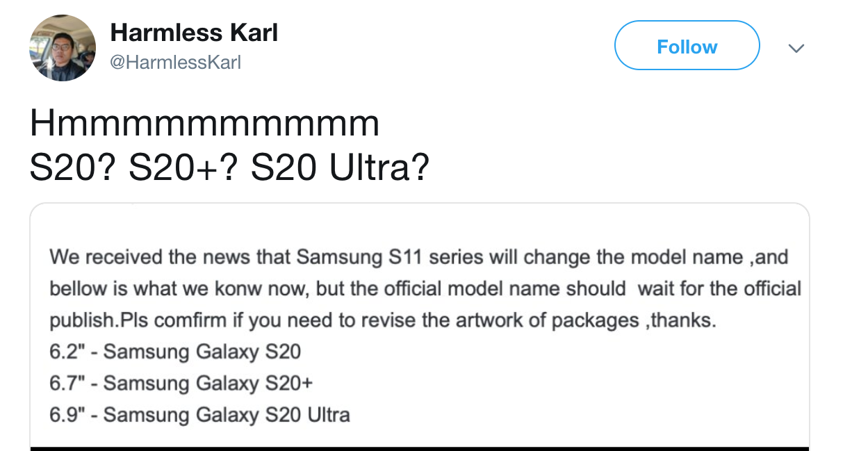Click the black bar below the image

click(x=419, y=448)
